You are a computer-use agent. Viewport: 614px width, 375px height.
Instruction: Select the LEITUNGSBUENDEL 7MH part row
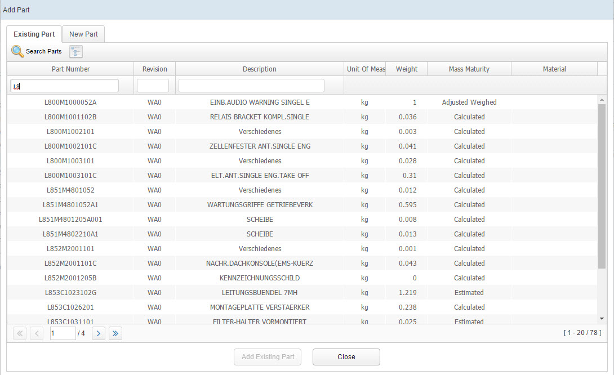(259, 293)
